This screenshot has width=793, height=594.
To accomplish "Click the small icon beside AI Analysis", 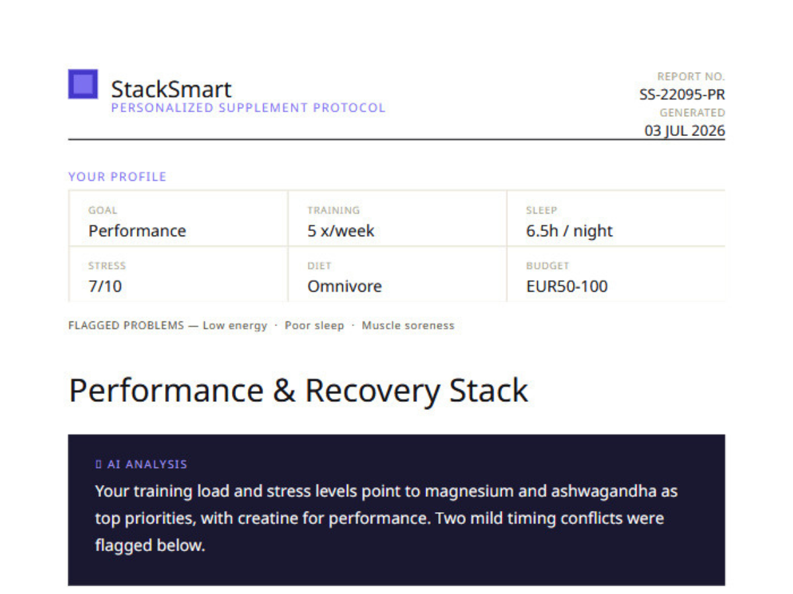I will point(98,465).
